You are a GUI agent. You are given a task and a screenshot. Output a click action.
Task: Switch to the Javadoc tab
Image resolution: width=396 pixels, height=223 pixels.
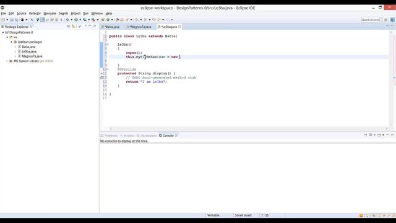tap(127, 136)
